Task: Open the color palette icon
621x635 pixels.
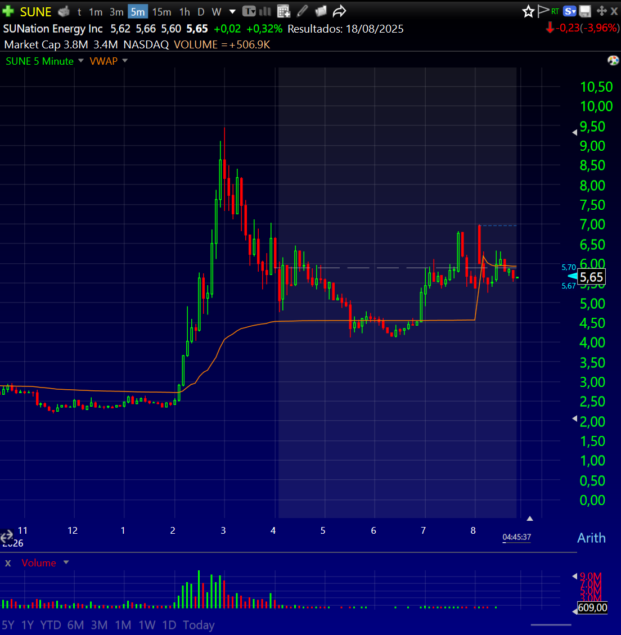Action: [613, 61]
